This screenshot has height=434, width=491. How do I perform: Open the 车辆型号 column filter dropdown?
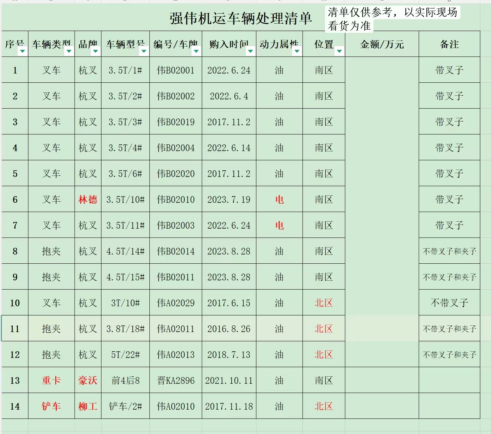pos(144,51)
